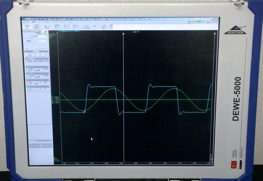Open the column count dropdown next to add button
The height and width of the screenshot is (181, 263).
coord(43,36)
